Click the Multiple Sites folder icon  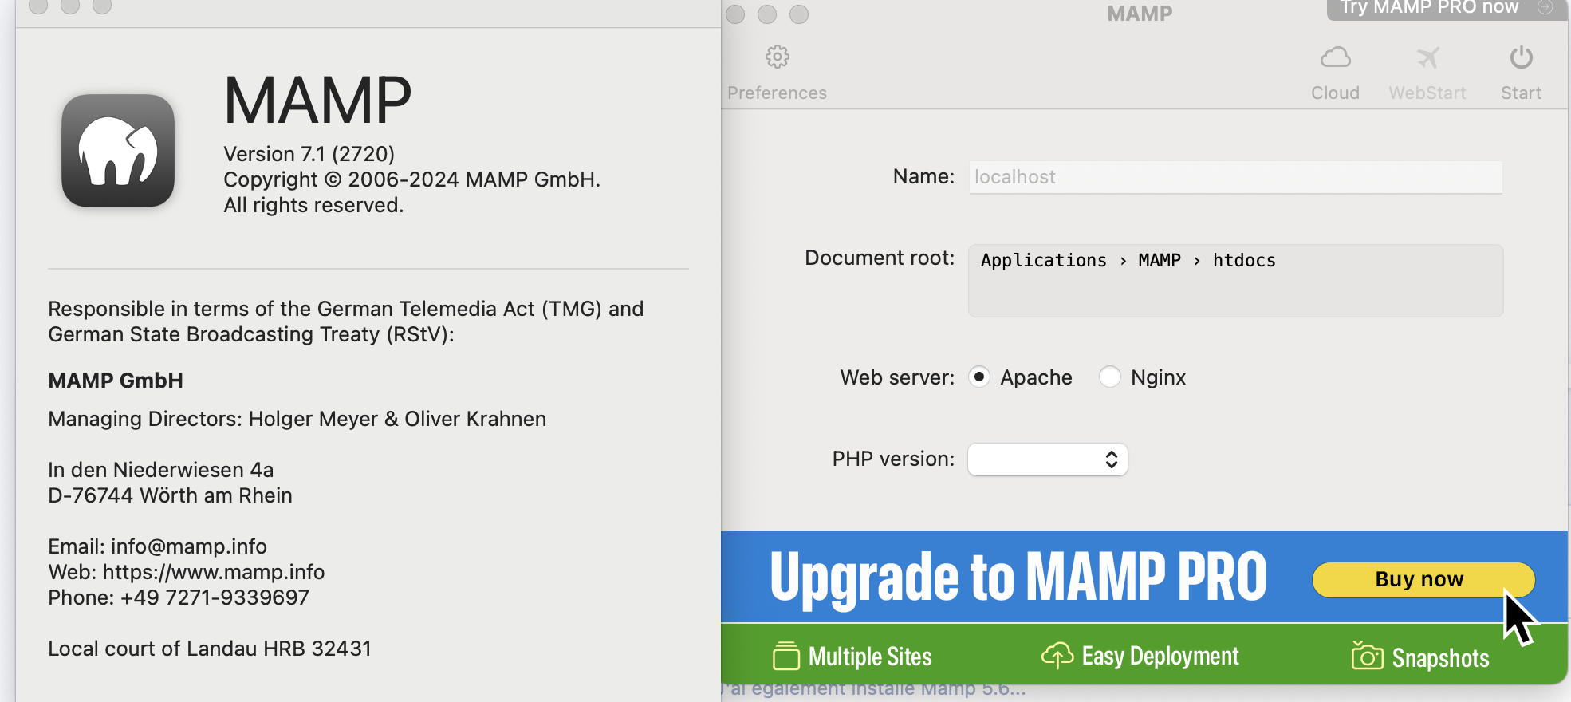pyautogui.click(x=785, y=656)
